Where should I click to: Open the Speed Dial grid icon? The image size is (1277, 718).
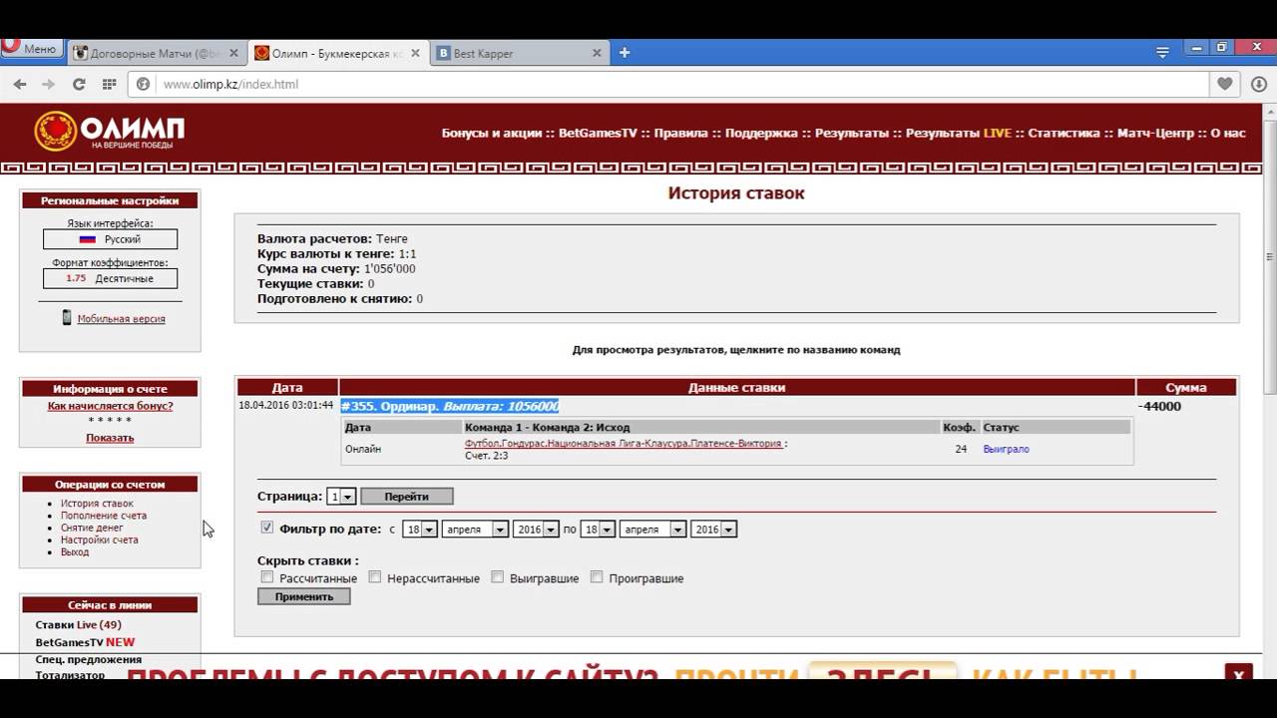pos(109,85)
